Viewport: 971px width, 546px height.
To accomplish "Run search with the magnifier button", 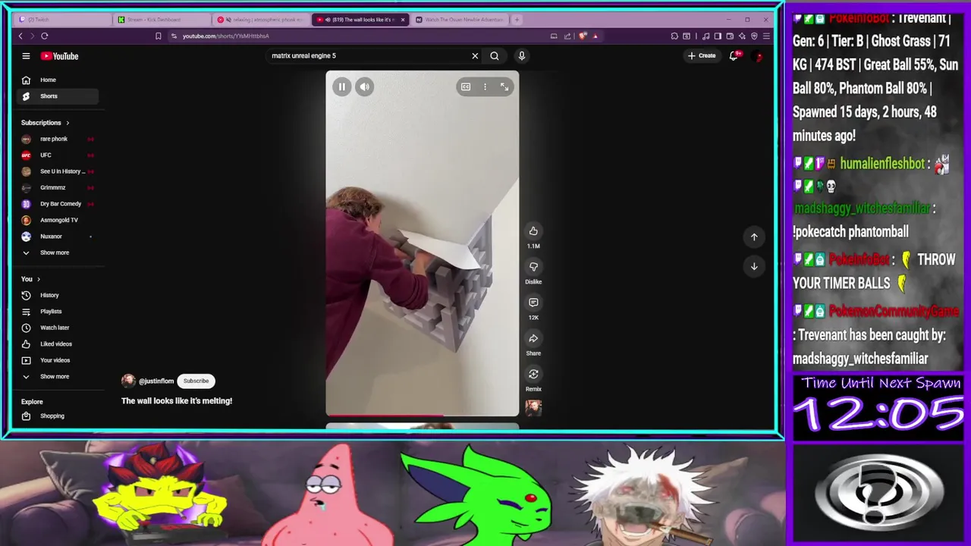I will (495, 55).
